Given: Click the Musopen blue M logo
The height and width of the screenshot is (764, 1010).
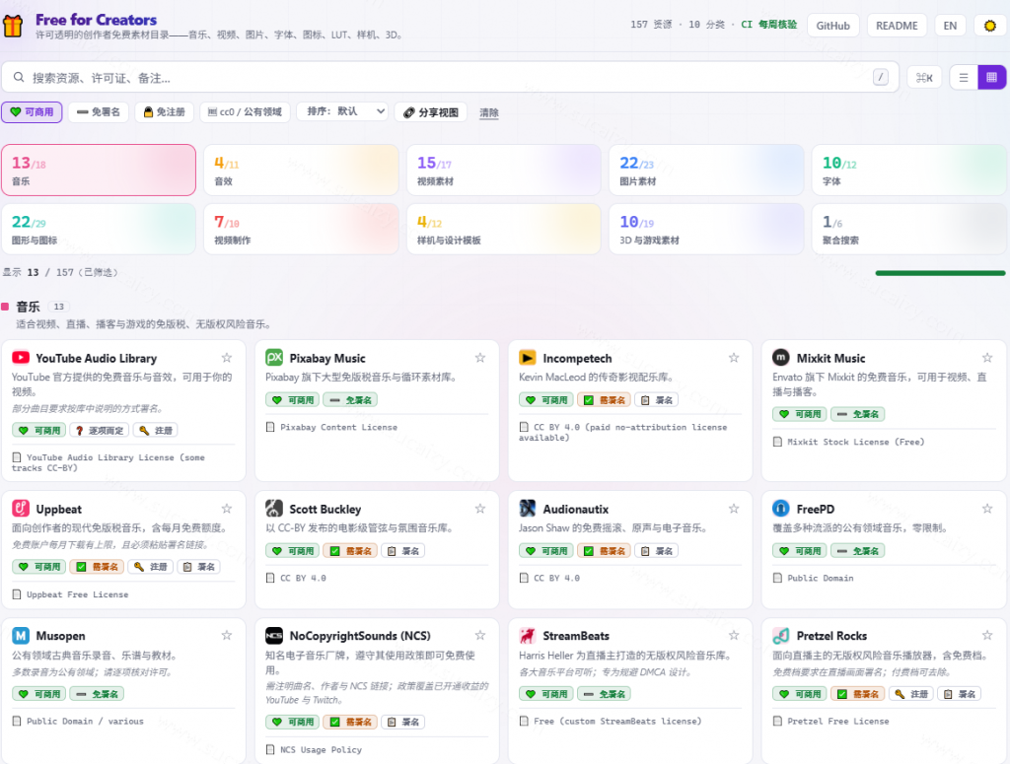Looking at the screenshot, I should [21, 636].
